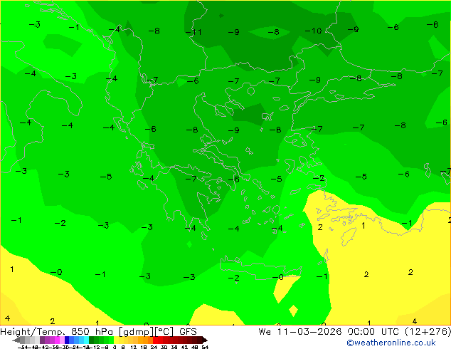Click the "-10" temperature value on map

pyautogui.click(x=313, y=31)
